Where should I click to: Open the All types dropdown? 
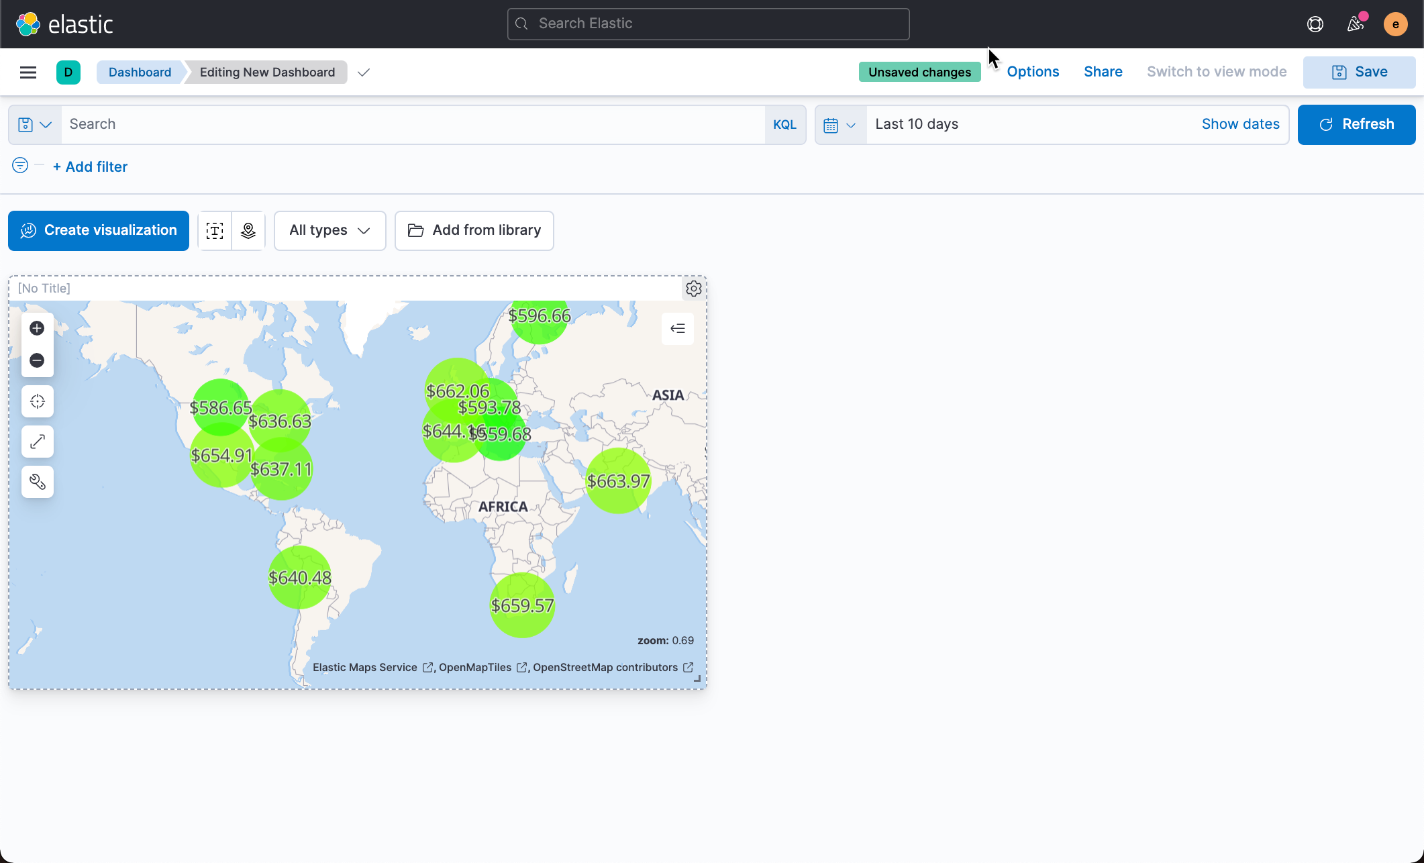click(x=329, y=231)
